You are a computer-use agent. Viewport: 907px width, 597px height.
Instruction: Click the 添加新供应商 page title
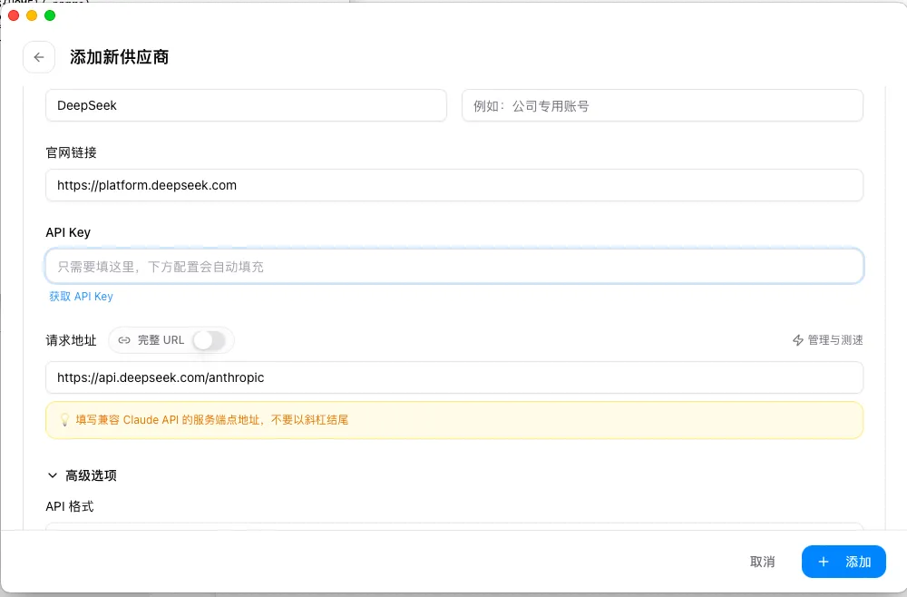tap(119, 57)
